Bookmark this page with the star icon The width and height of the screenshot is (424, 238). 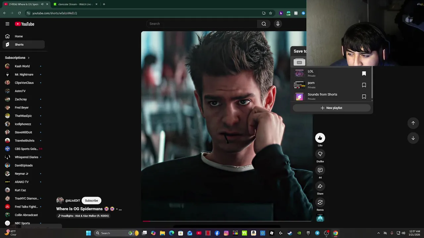tap(271, 13)
